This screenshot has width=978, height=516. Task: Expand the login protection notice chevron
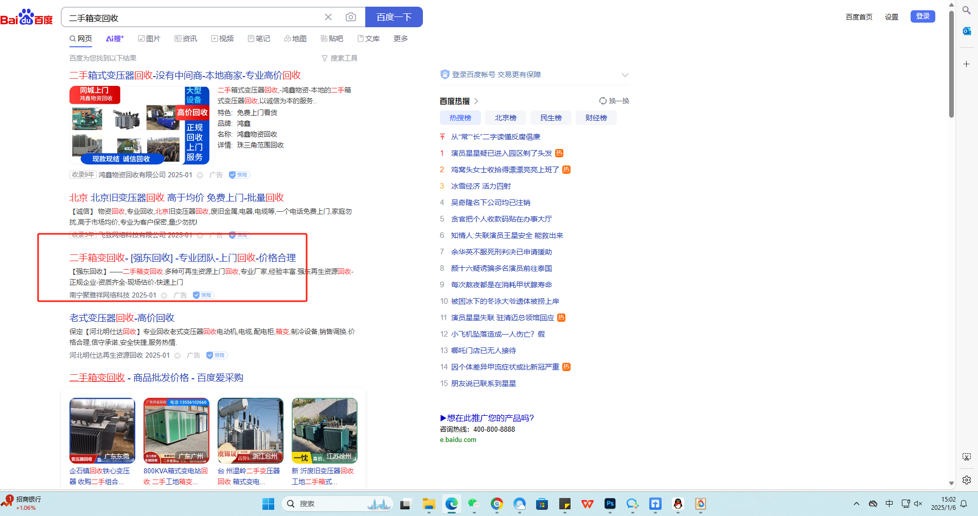[x=625, y=75]
